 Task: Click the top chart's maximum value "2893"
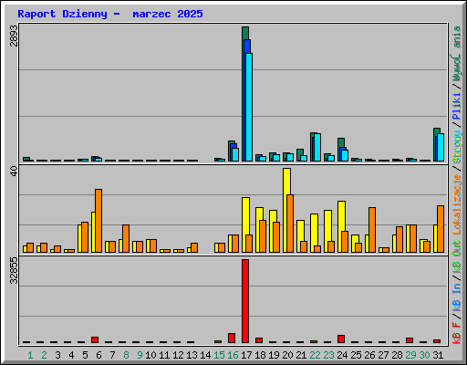coord(14,36)
